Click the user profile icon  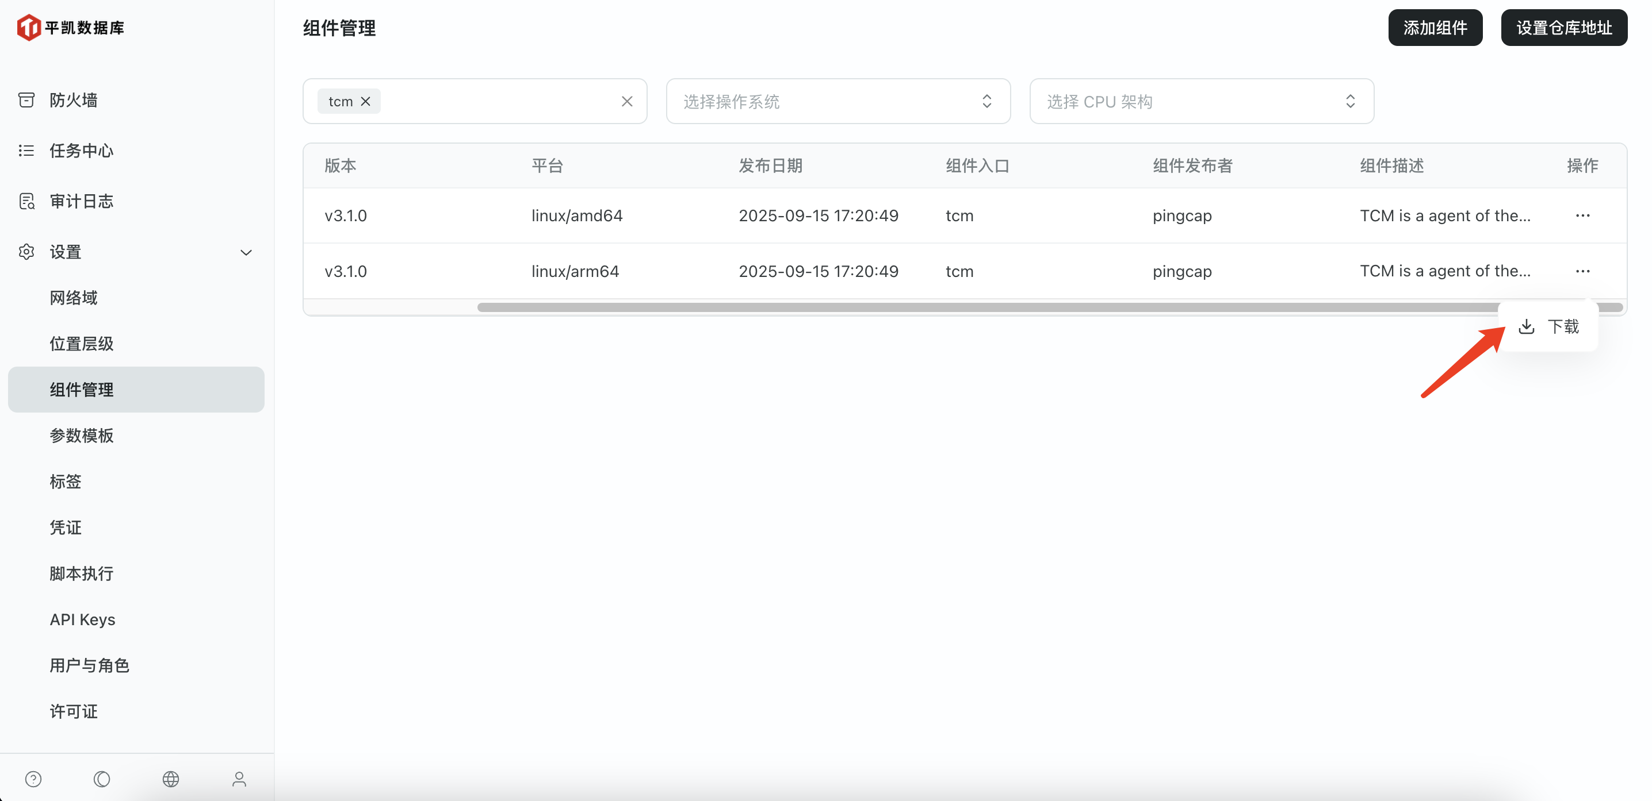239,779
